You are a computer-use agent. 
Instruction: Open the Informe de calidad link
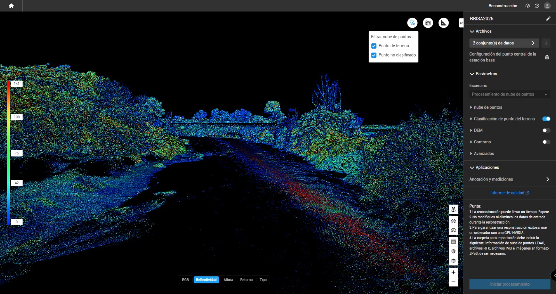point(510,193)
